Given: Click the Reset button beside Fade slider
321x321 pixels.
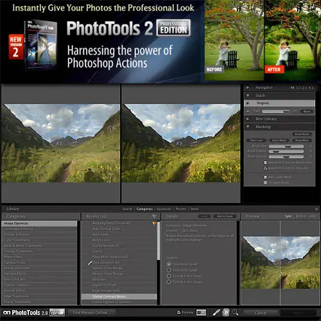Looking at the screenshot, I should click(307, 111).
